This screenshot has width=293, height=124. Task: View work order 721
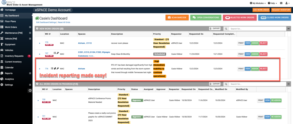(268, 117)
